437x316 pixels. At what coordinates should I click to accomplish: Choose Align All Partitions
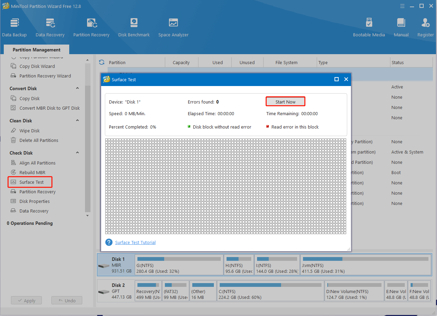pos(37,163)
